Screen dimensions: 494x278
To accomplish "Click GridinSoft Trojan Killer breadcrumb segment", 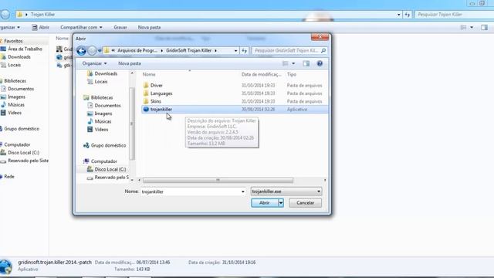I will coord(188,50).
